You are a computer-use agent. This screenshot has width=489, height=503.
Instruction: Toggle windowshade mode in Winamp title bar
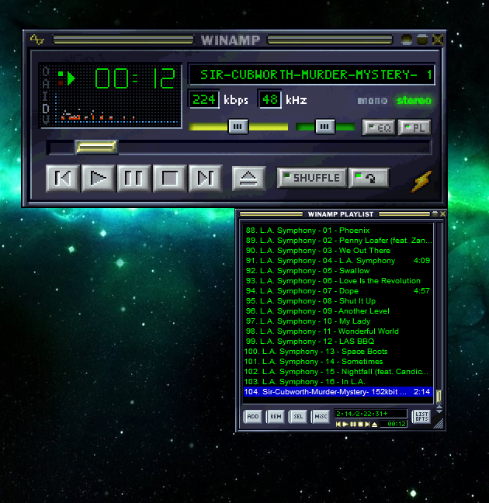pos(422,40)
